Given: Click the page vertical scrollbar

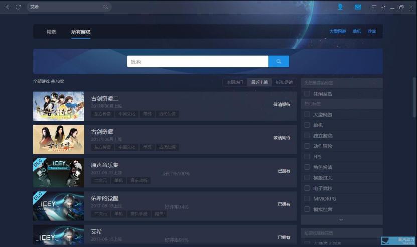Looking at the screenshot, I should tap(414, 97).
